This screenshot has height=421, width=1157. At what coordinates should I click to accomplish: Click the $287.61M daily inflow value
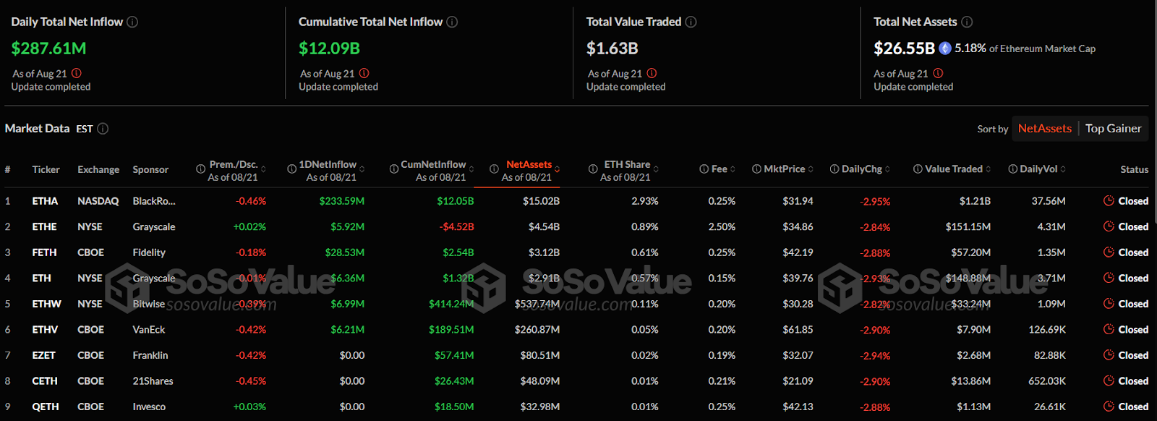pos(48,48)
